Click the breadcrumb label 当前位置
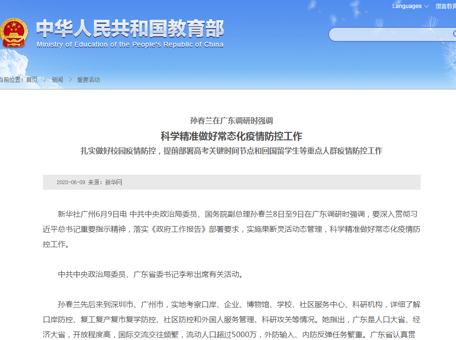The image size is (456, 340). coord(11,80)
